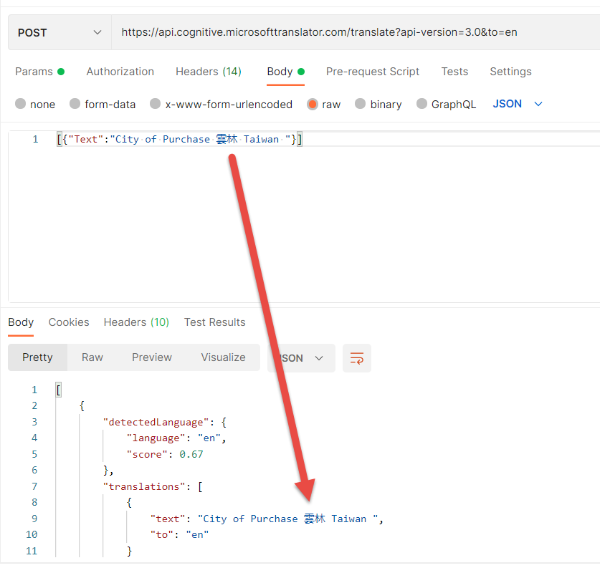Image resolution: width=600 pixels, height=568 pixels.
Task: Open the Tests tab
Action: click(454, 72)
